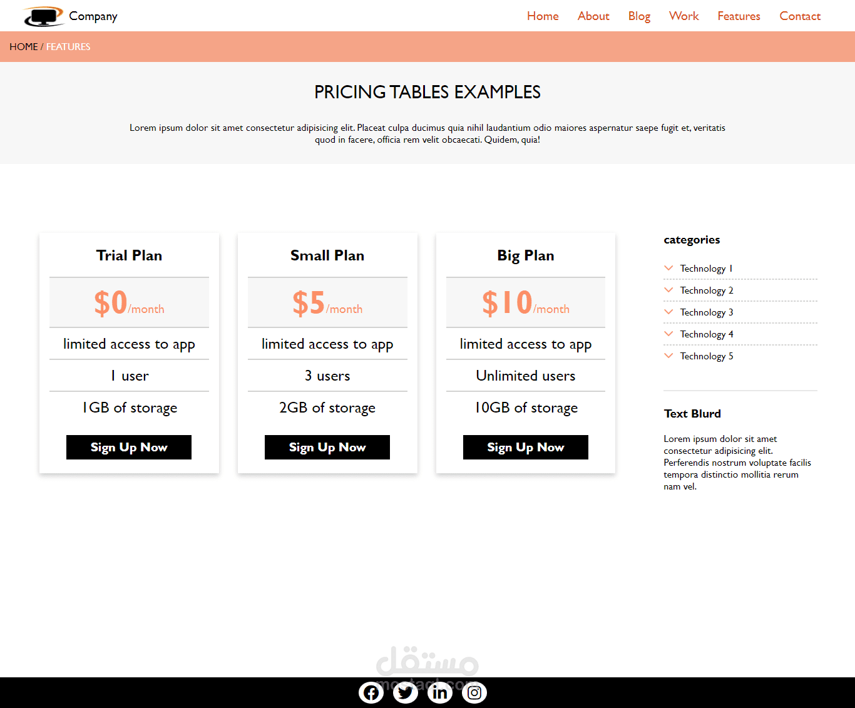The height and width of the screenshot is (708, 855).
Task: Click 'limited access to app' in Trial Plan
Action: point(129,344)
